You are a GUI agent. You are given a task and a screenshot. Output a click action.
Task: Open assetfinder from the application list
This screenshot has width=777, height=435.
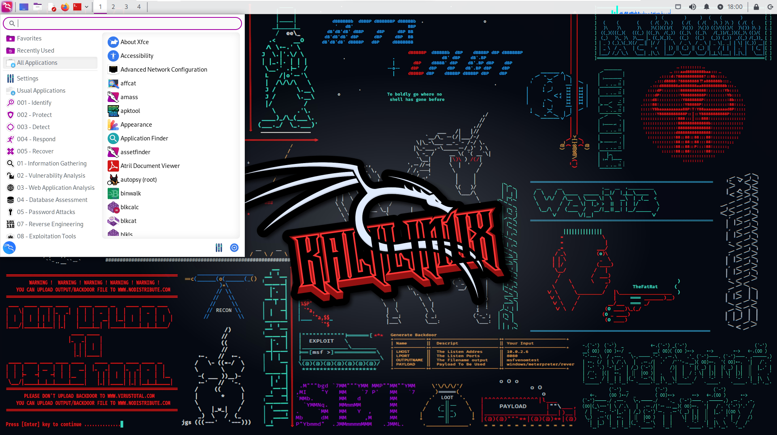click(x=135, y=152)
